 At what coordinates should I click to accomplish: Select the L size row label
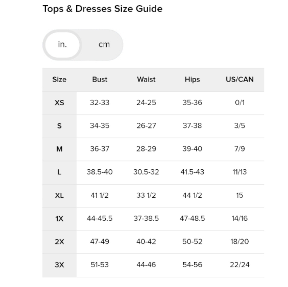(x=59, y=172)
